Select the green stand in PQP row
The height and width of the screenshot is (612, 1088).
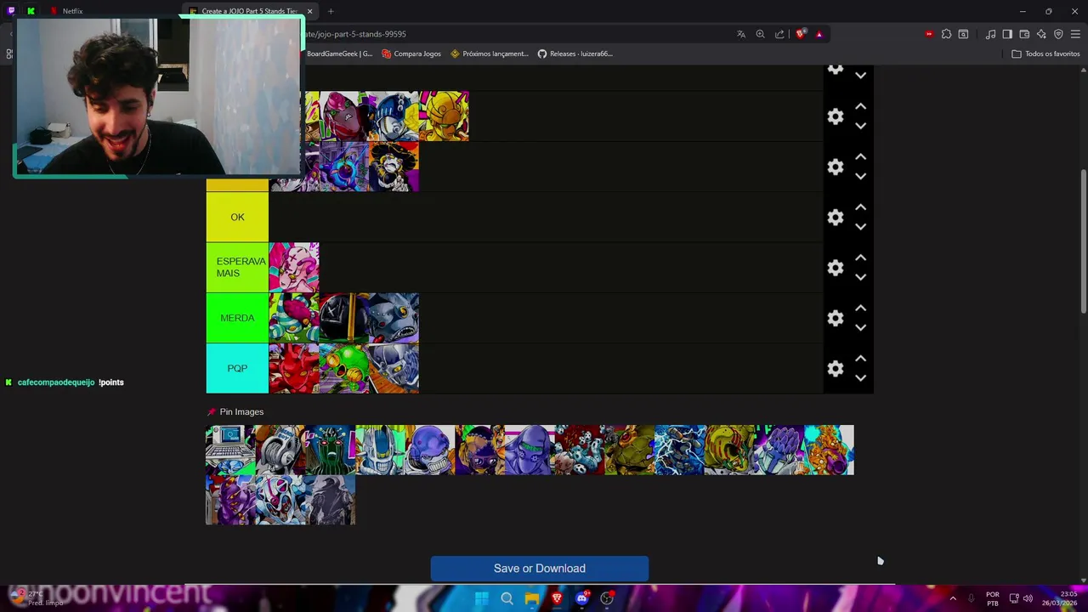(344, 368)
